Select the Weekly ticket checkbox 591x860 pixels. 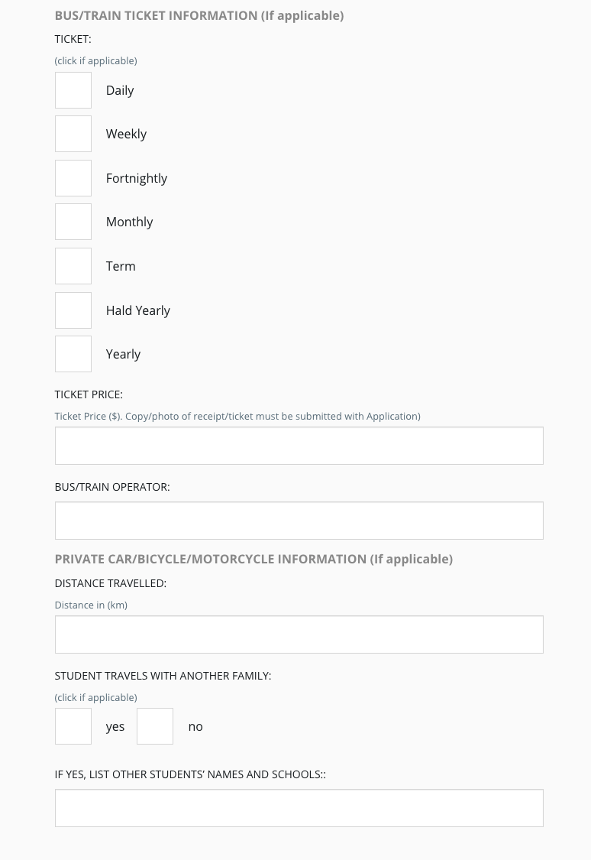[x=73, y=134]
